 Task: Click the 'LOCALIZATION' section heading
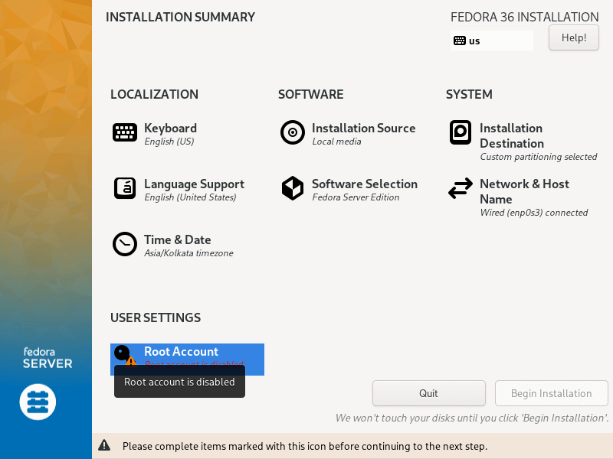click(x=154, y=94)
